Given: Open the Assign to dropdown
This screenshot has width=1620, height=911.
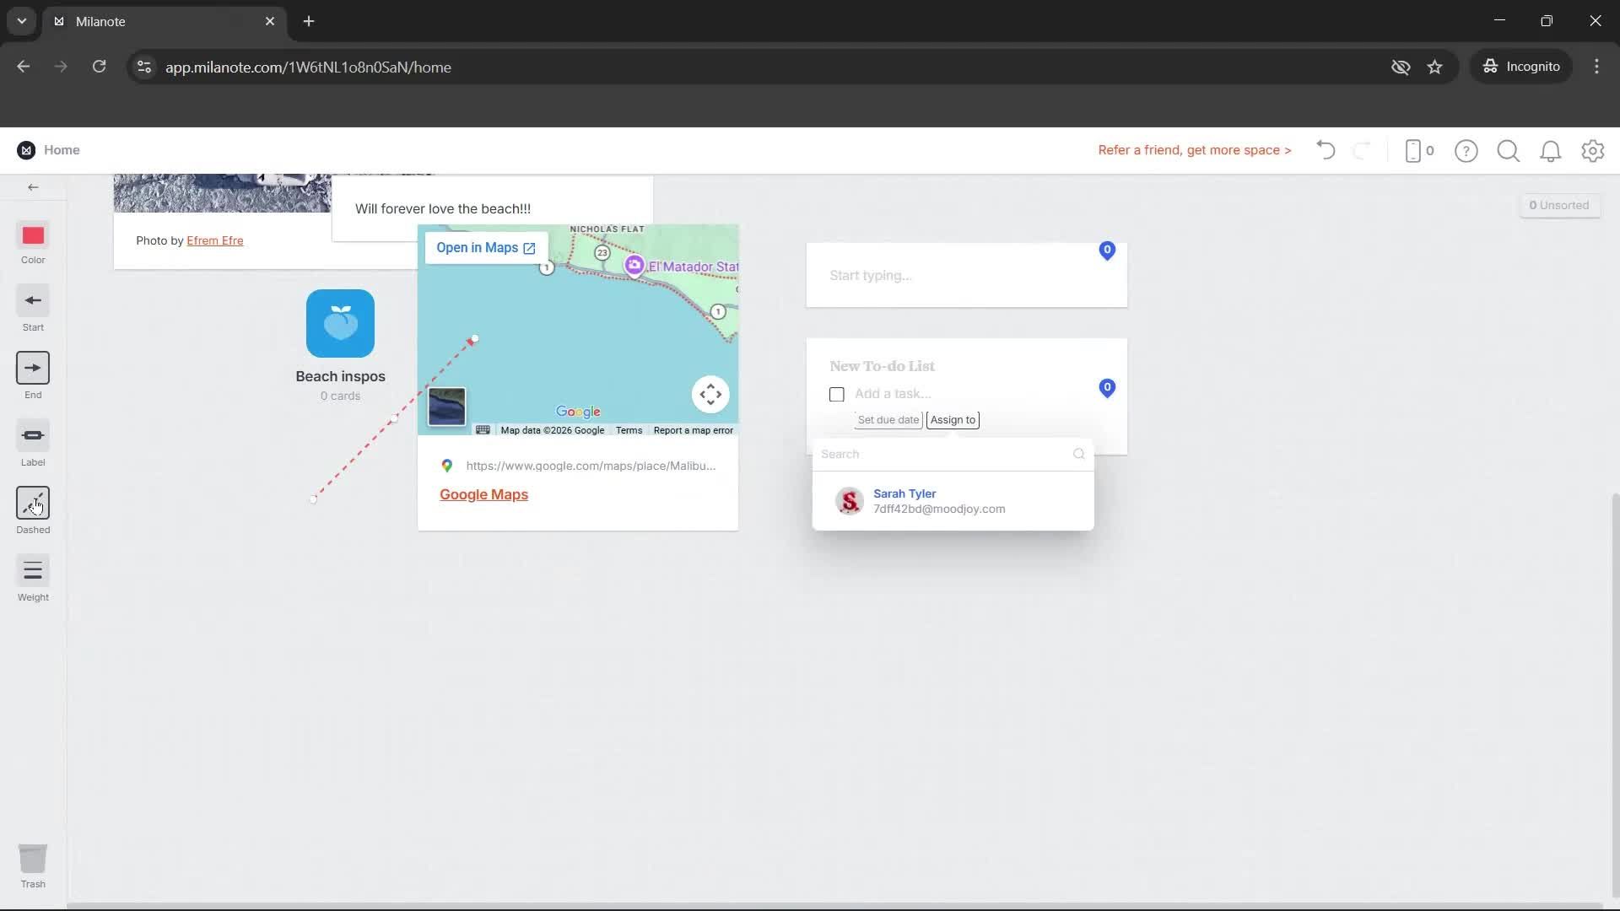Looking at the screenshot, I should pyautogui.click(x=952, y=419).
